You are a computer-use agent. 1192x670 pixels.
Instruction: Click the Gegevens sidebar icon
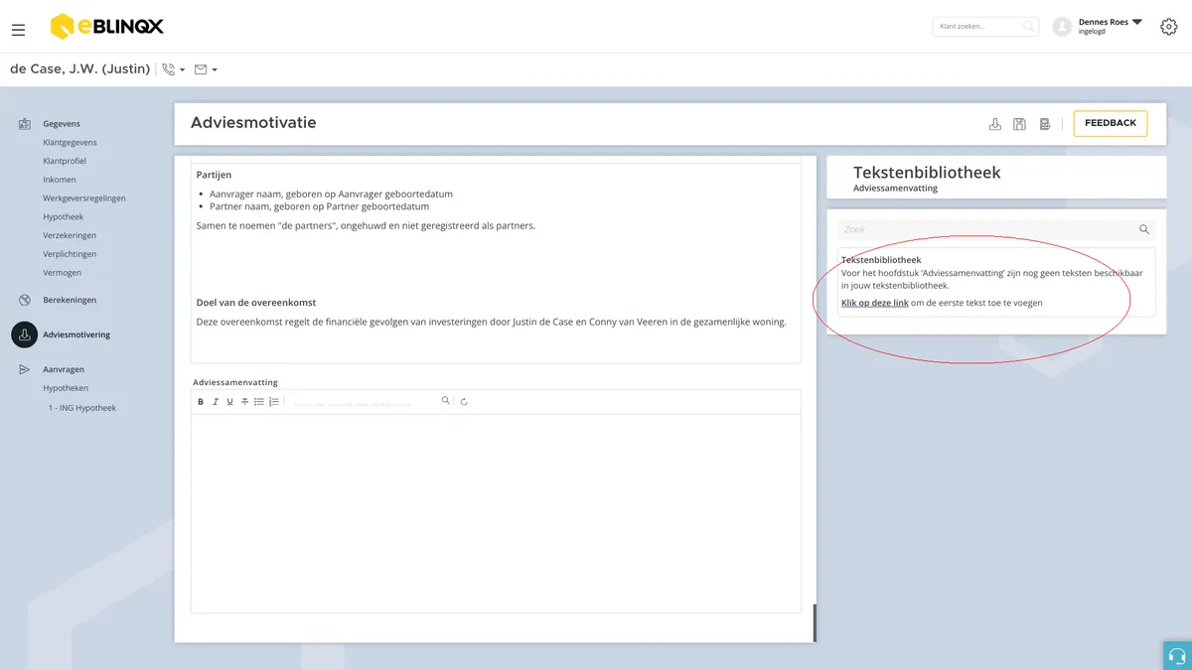click(25, 124)
